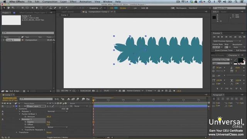Toggle visibility of Repeater 1
247x139 pixels.
[x=3, y=119]
